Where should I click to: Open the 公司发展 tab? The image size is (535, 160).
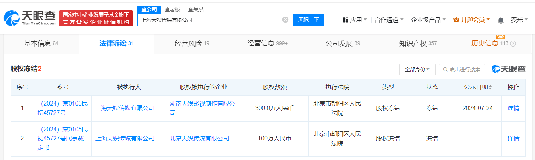[343, 44]
